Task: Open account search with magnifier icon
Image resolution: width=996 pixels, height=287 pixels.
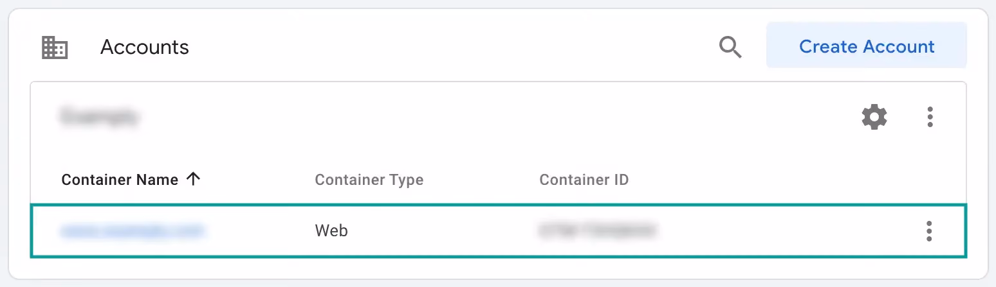Action: pos(730,47)
